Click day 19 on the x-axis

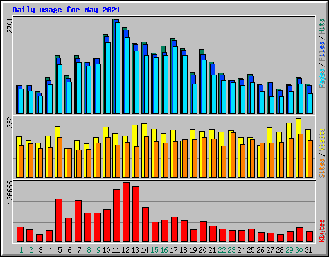pos(193,250)
